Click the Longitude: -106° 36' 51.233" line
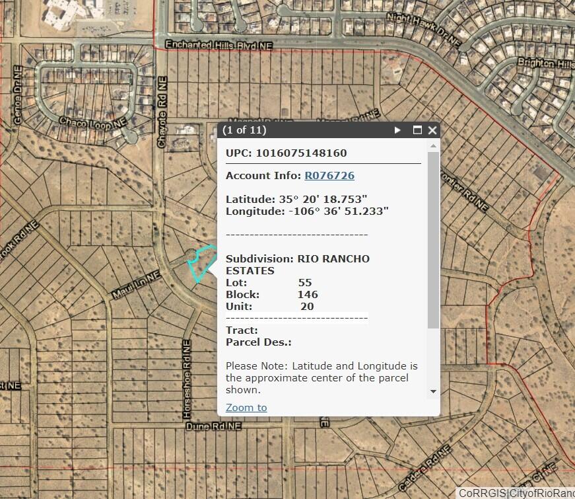 tap(307, 211)
